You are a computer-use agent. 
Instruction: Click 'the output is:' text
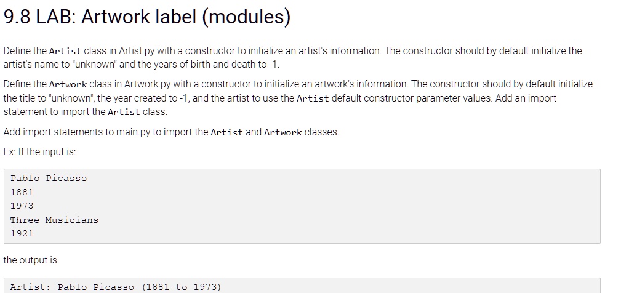(31, 260)
